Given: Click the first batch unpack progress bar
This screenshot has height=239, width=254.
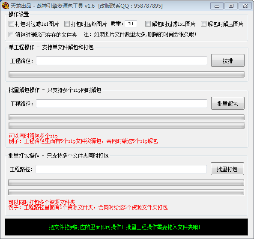Looking at the screenshot, I should (x=126, y=117).
